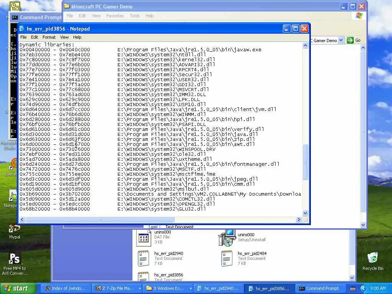Click the line containing WINSPOOL.DRV

pos(118,149)
